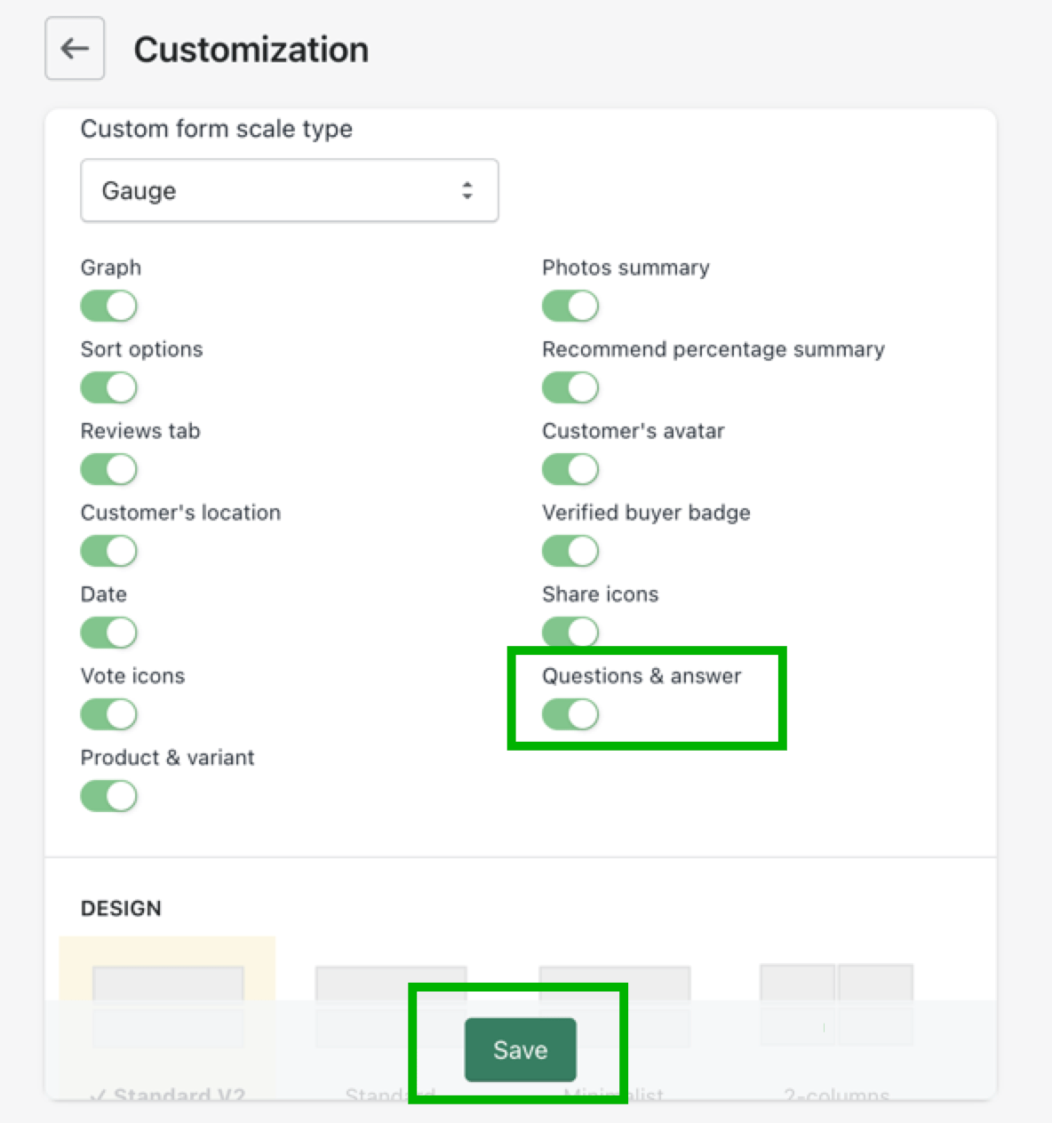This screenshot has height=1123, width=1052.
Task: Select the Standard V2 design thumbnail
Action: (x=168, y=986)
